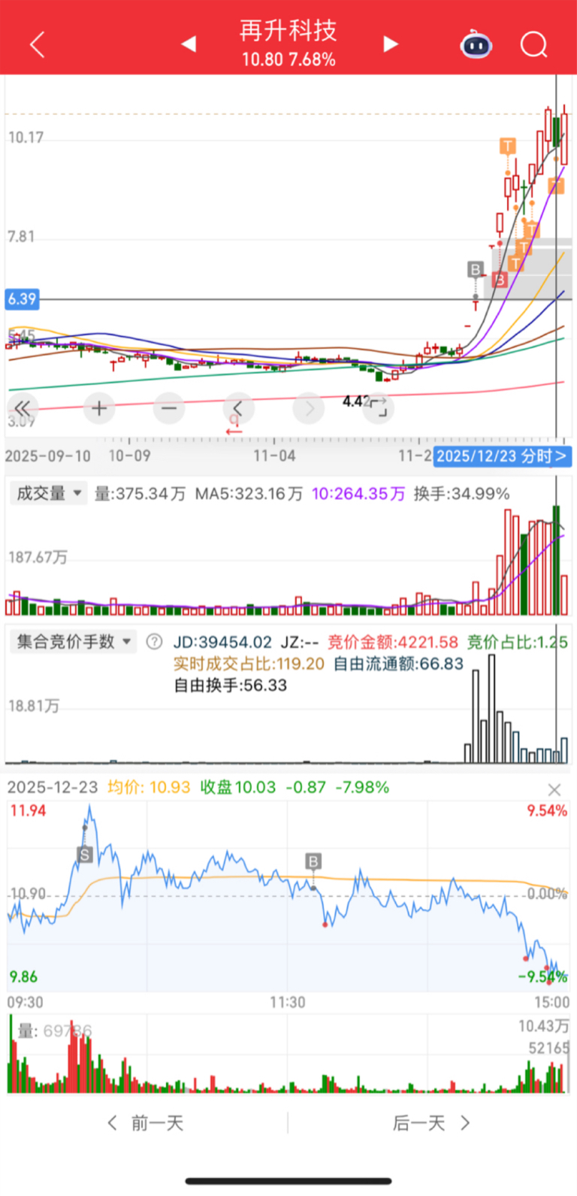Viewport: 577px width, 1196px height.
Task: Tap the B buy marker on intraday chart
Action: point(313,861)
